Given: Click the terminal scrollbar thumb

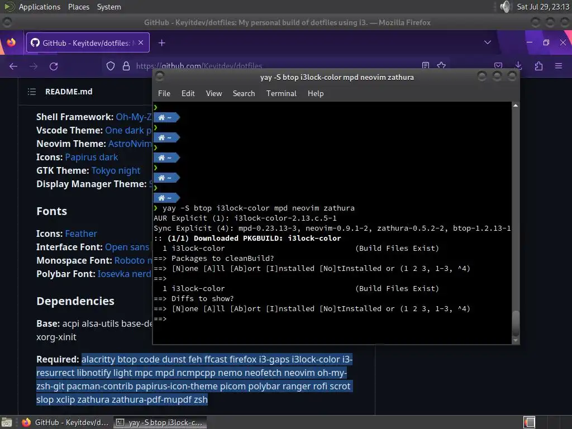Looking at the screenshot, I should (516, 323).
